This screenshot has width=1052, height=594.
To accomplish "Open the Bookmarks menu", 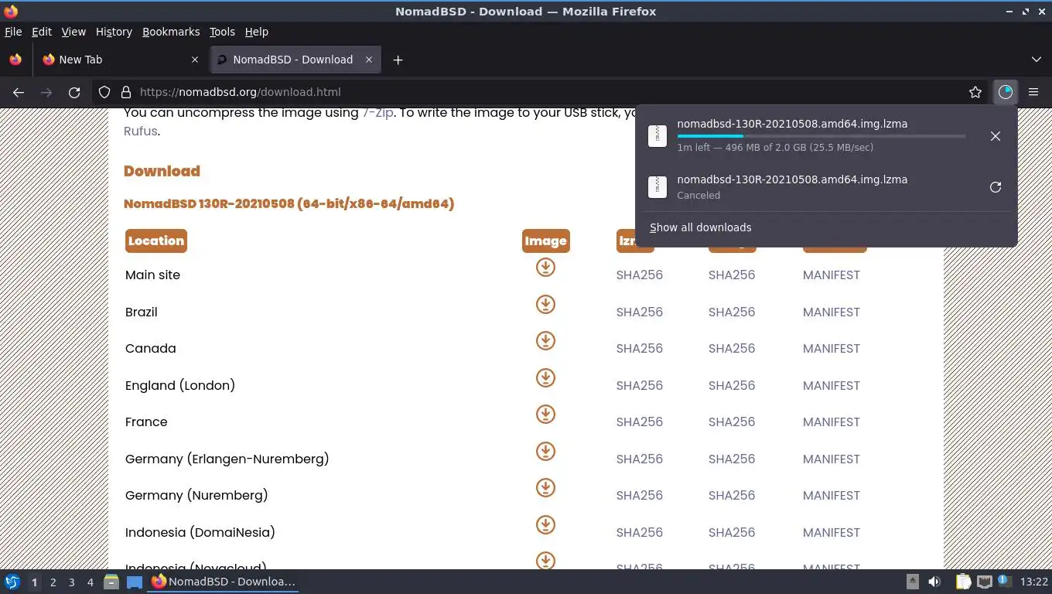I will (171, 32).
